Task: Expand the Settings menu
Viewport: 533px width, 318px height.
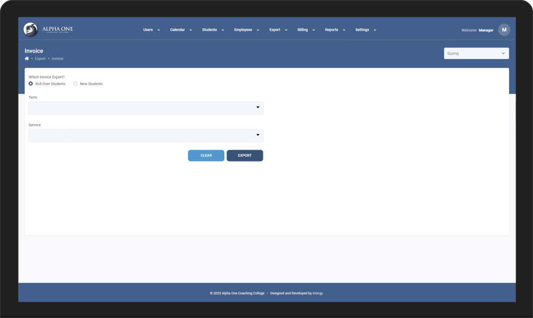Action: click(365, 30)
